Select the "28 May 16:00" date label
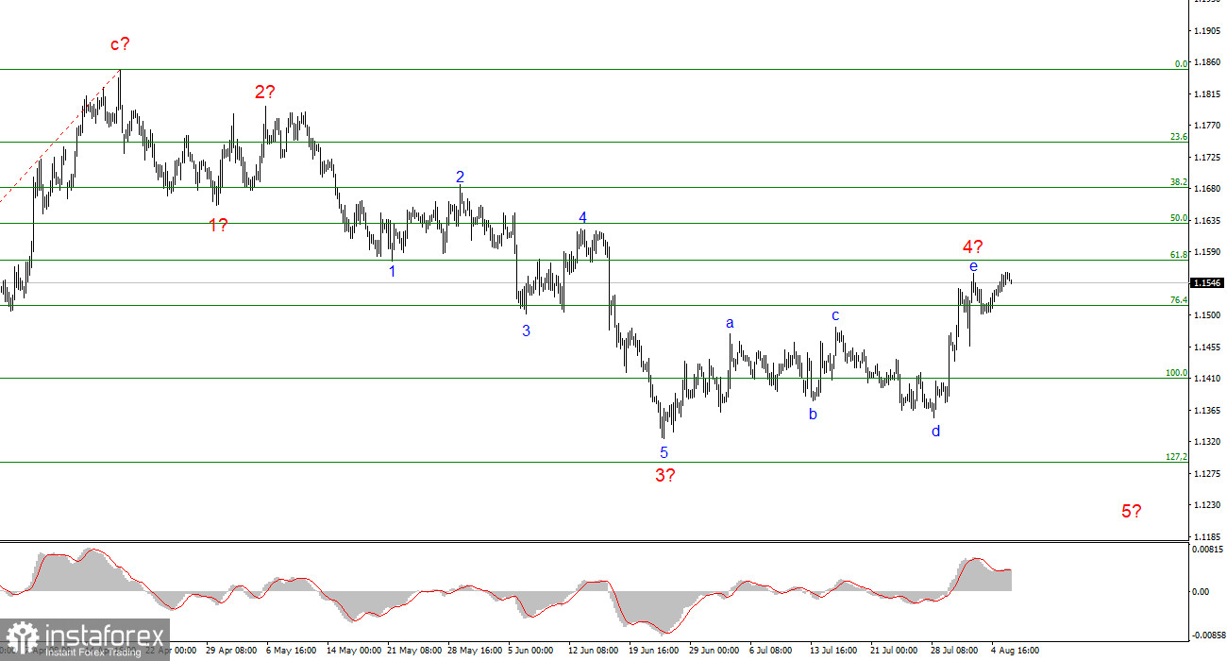Screen dimensions: 1227x661 (x=474, y=650)
